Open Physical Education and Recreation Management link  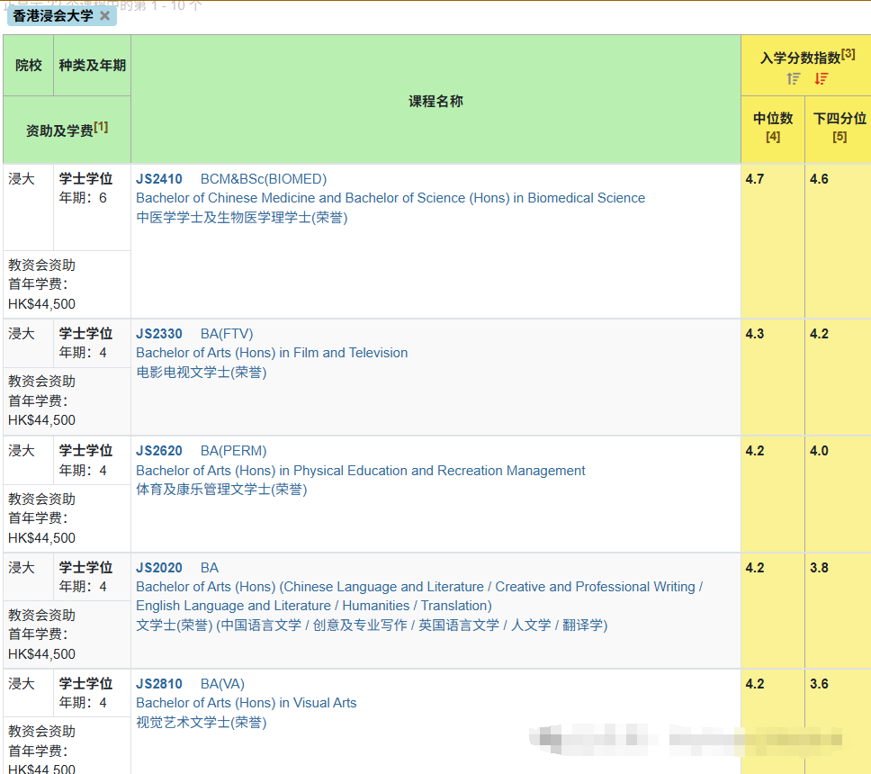(x=361, y=471)
